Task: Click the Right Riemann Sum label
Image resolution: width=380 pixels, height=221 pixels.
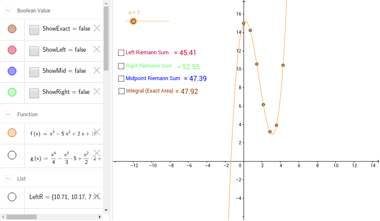Action: click(148, 66)
